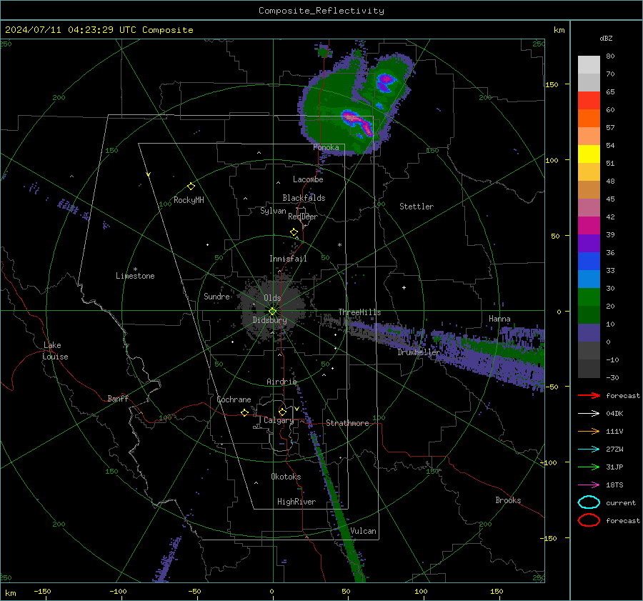643x601 pixels.
Task: Click the Blackfalds city label
Action: tap(304, 198)
